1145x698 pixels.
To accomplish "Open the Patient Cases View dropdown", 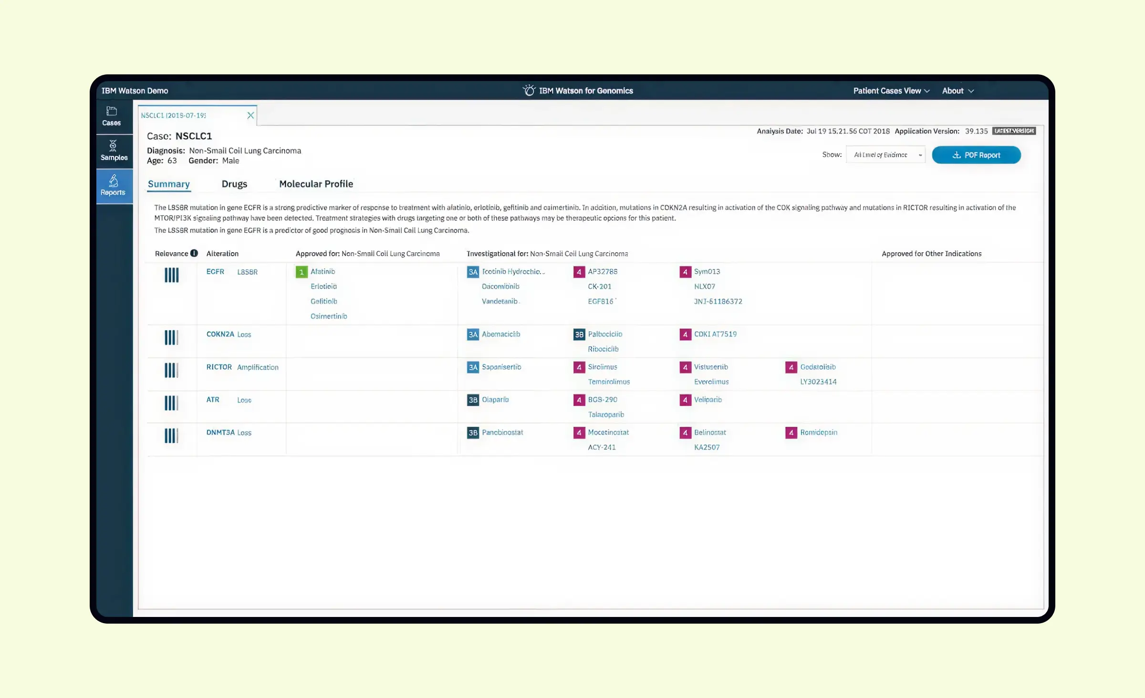I will [x=891, y=91].
